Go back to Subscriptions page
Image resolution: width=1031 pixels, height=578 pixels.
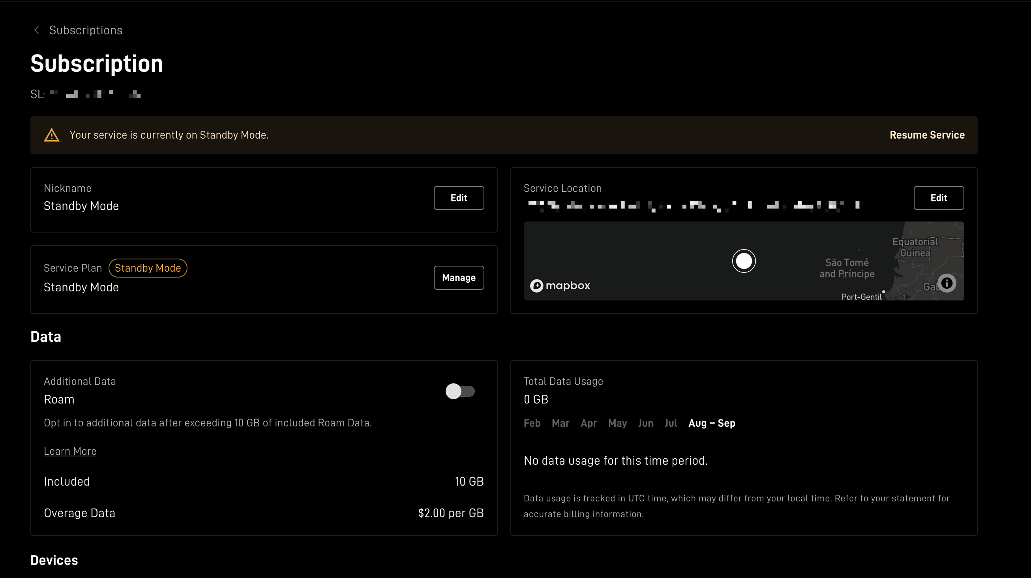click(86, 30)
